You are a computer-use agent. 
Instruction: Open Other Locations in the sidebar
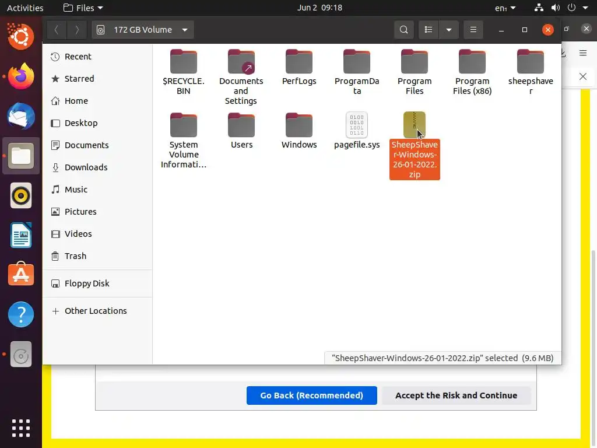(x=97, y=311)
